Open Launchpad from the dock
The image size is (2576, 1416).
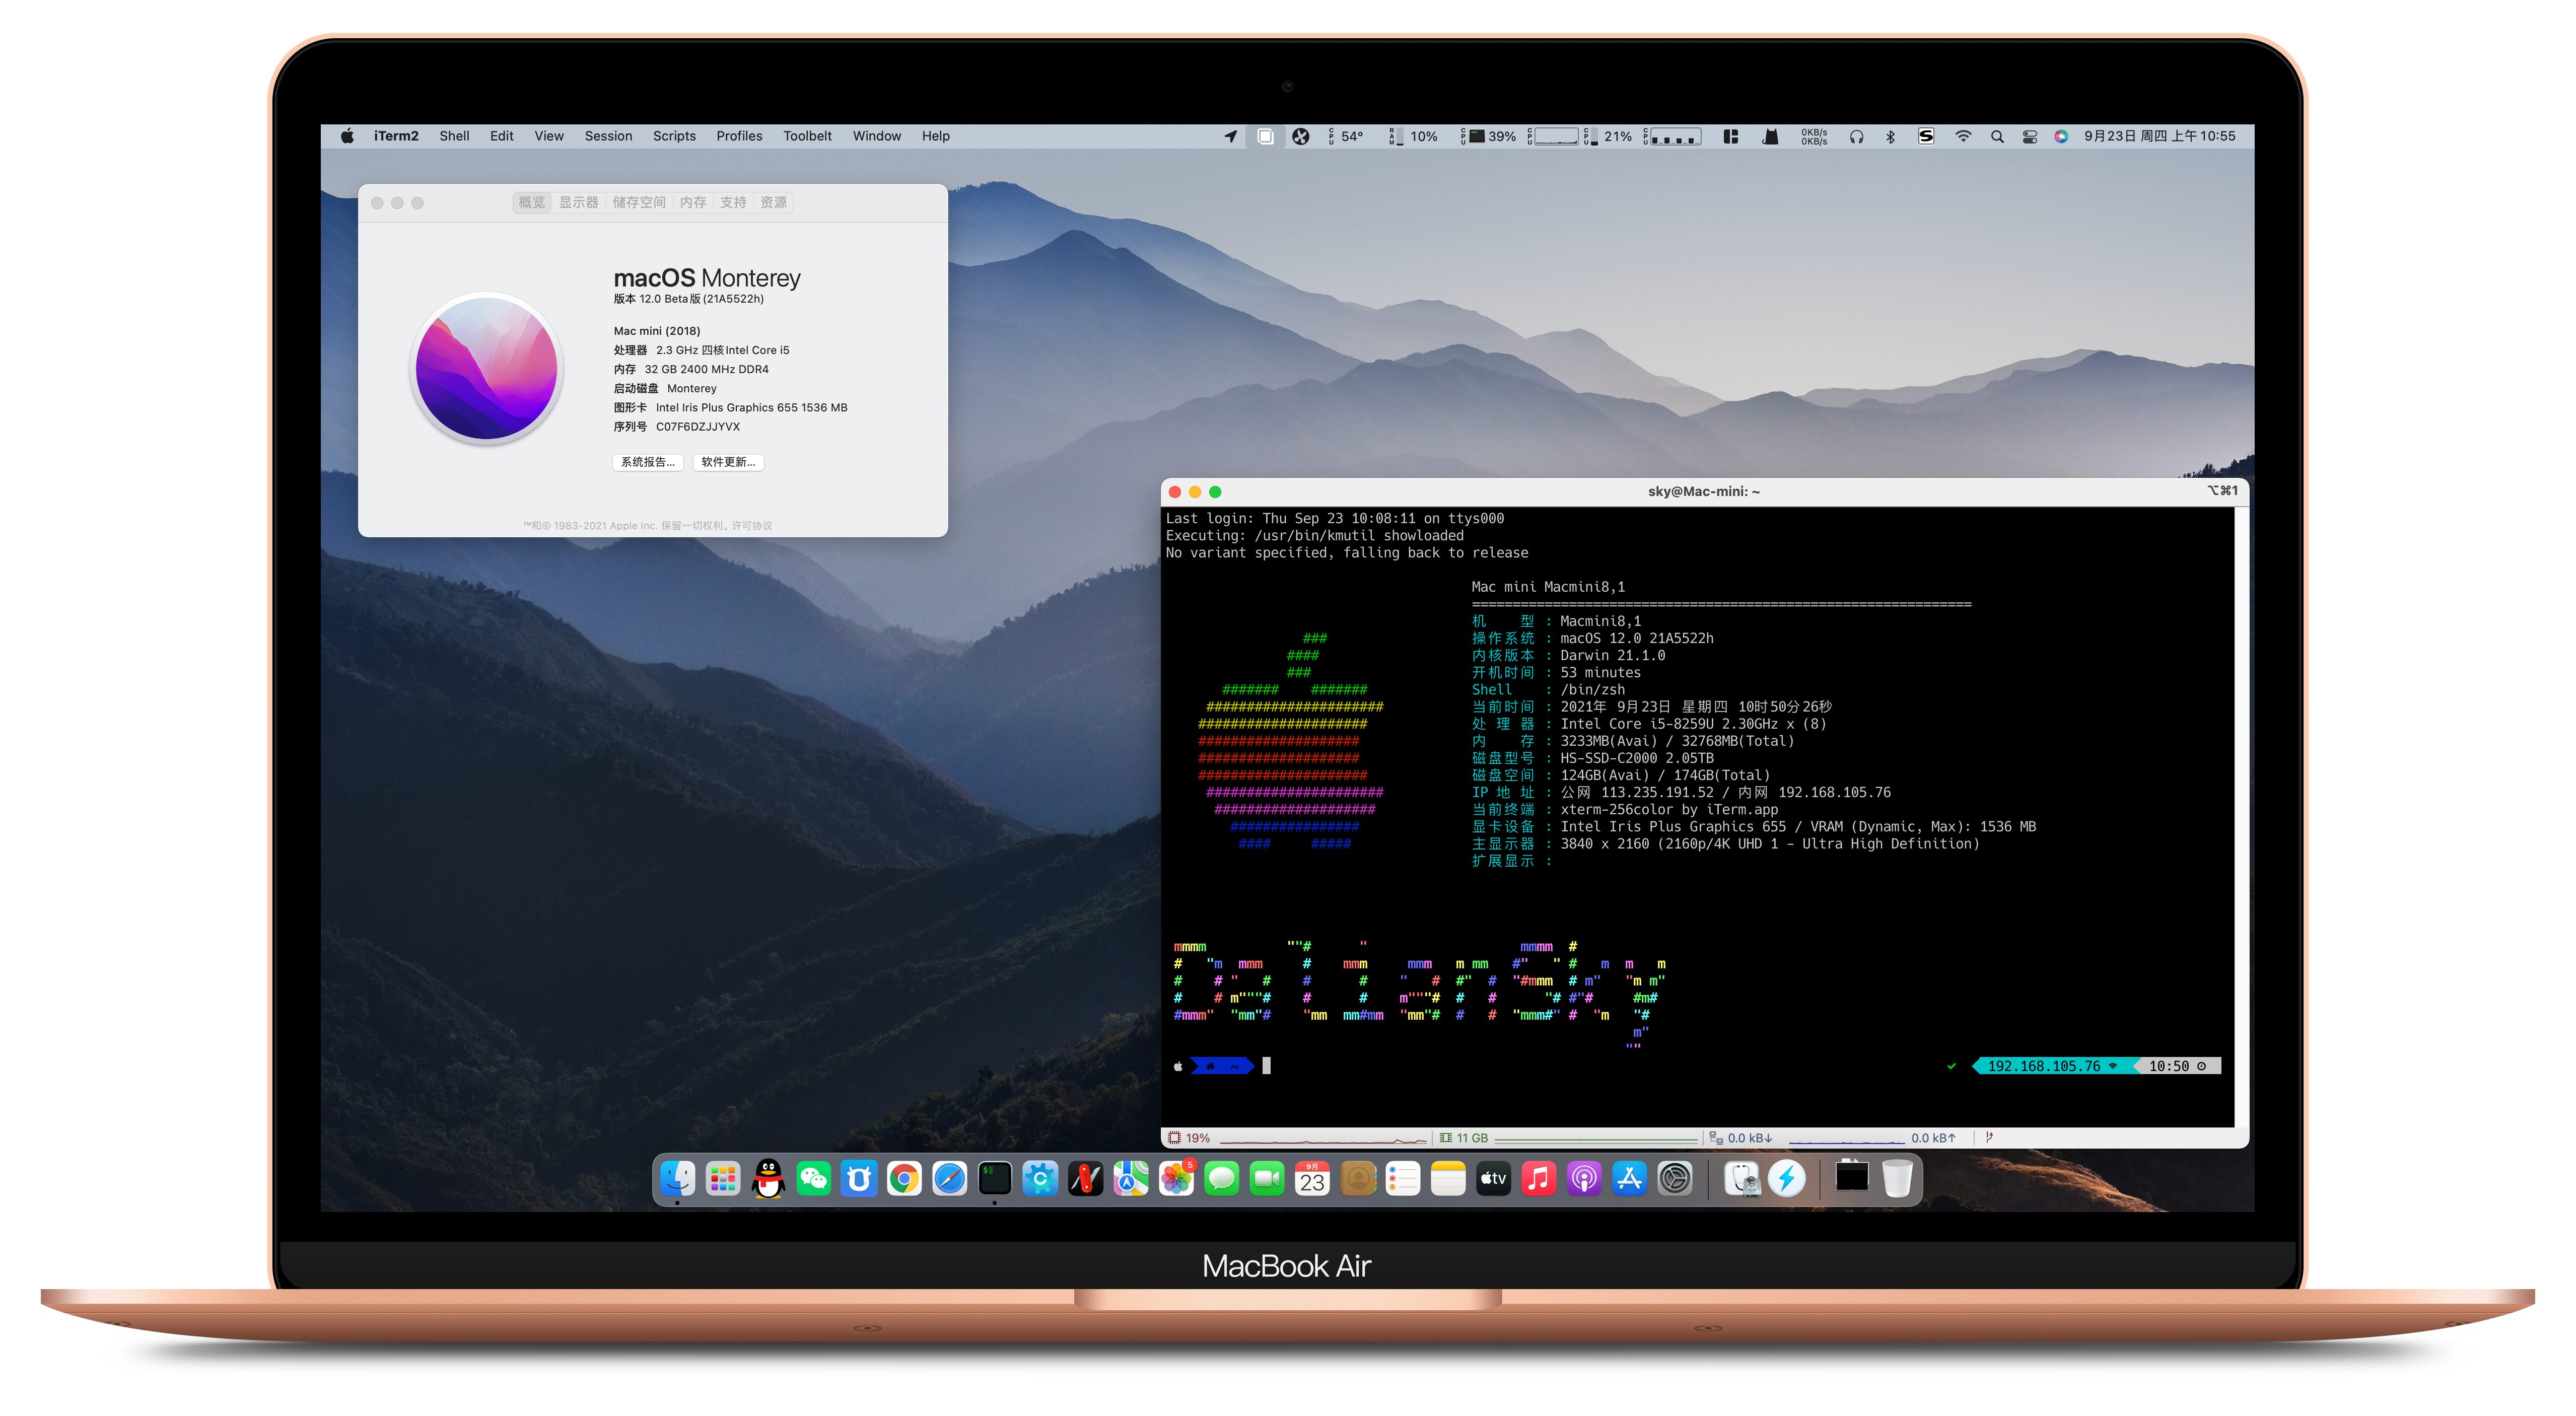click(x=722, y=1179)
